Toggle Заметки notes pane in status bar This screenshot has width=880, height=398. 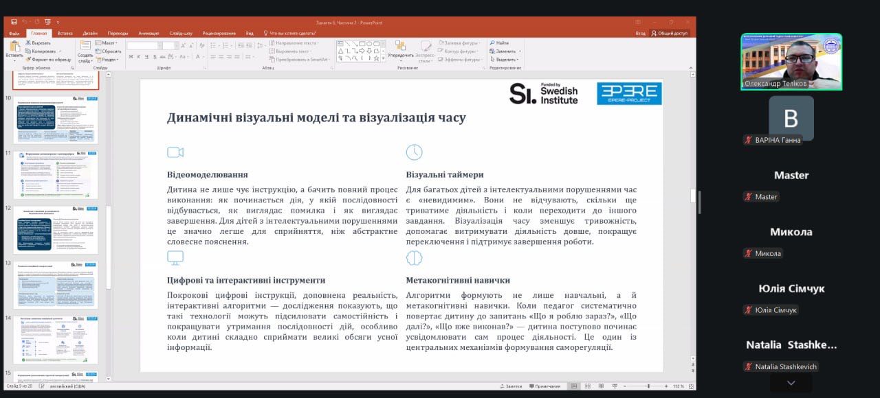click(510, 386)
